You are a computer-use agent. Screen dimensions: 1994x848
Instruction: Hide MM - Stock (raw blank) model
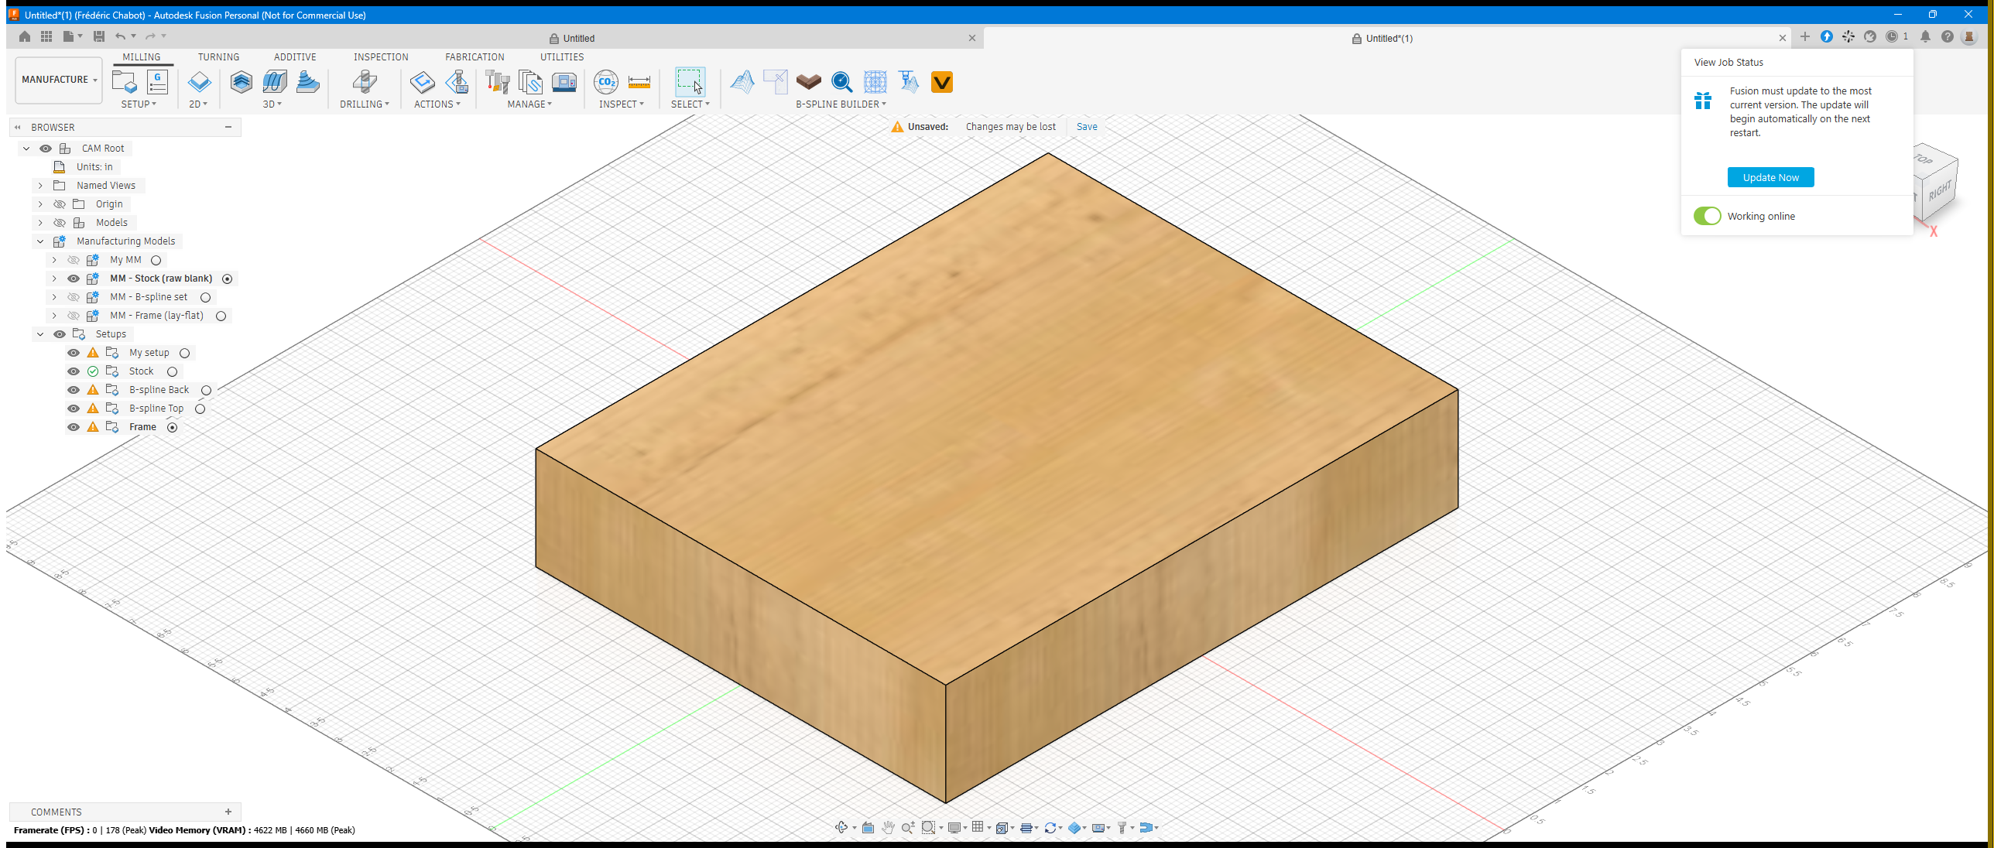pyautogui.click(x=74, y=279)
